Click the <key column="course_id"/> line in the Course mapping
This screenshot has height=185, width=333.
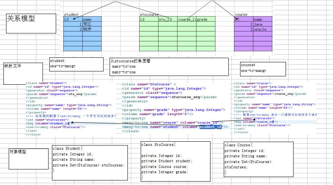tap(256, 122)
